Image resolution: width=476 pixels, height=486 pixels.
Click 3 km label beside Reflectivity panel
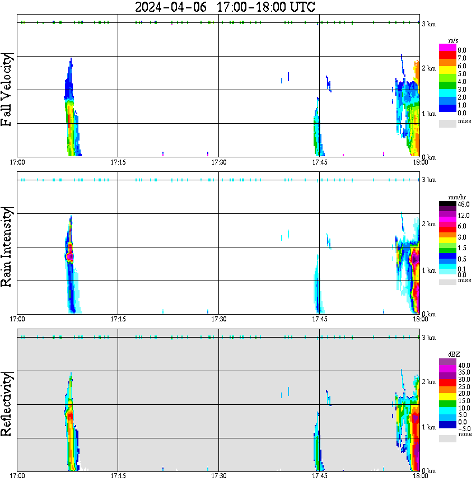428,338
